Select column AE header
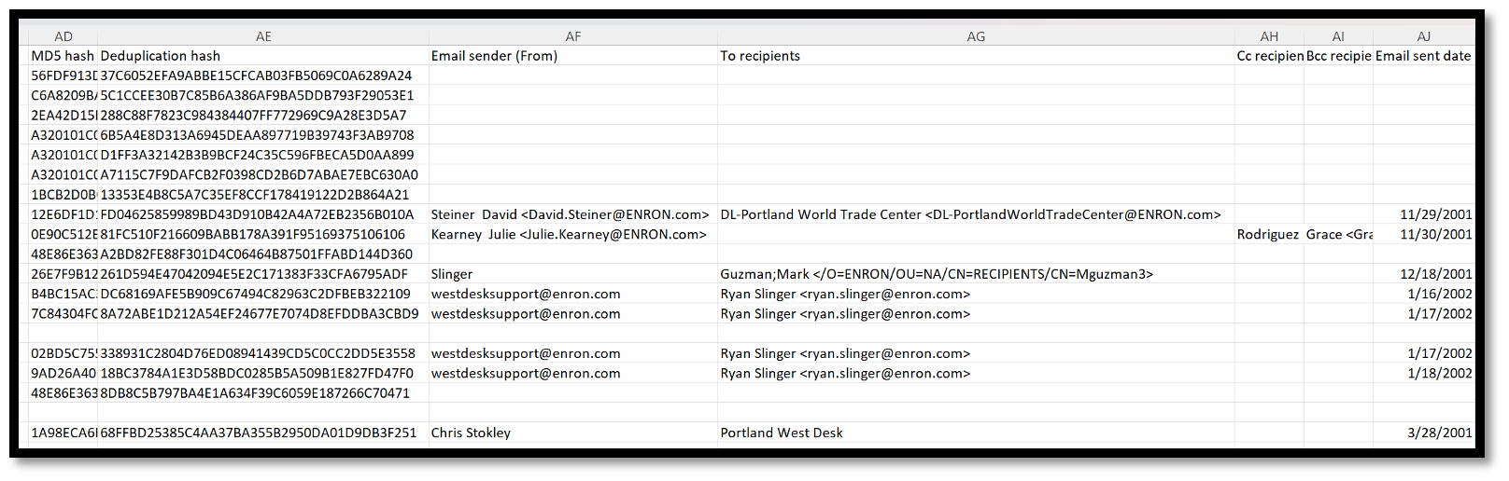Viewport: 1509px width, 481px height. [x=263, y=36]
